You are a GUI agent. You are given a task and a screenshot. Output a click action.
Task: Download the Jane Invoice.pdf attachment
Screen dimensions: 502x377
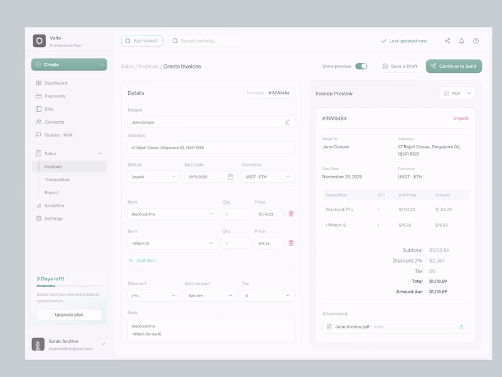pyautogui.click(x=461, y=327)
